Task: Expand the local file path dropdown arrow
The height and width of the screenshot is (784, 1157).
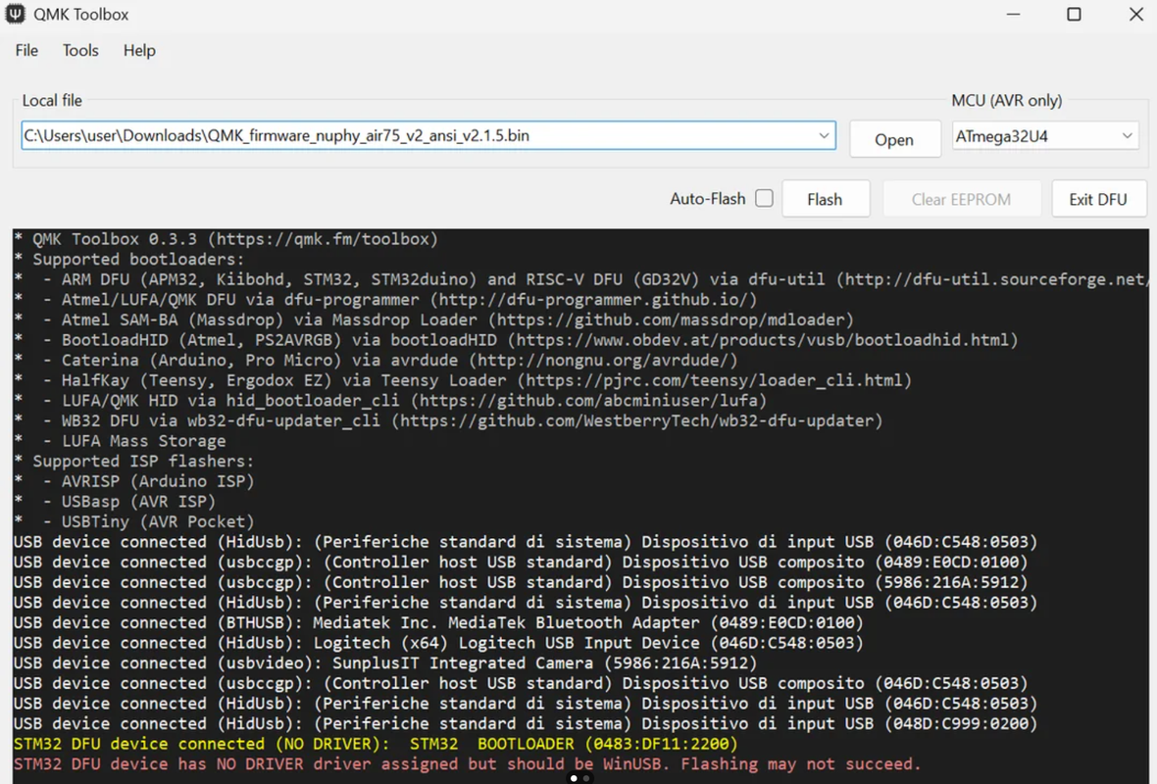Action: point(824,135)
